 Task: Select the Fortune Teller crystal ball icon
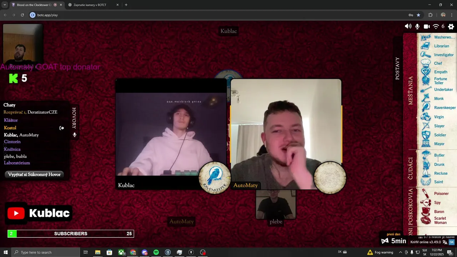point(426,81)
